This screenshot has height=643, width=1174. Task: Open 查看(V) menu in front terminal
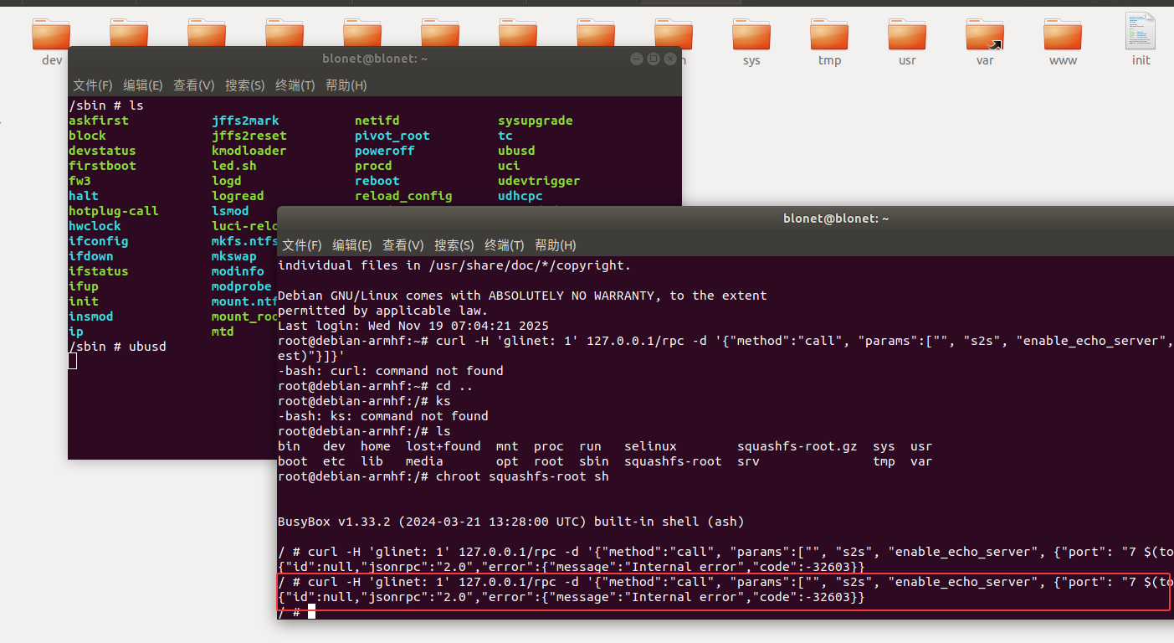pyautogui.click(x=403, y=245)
